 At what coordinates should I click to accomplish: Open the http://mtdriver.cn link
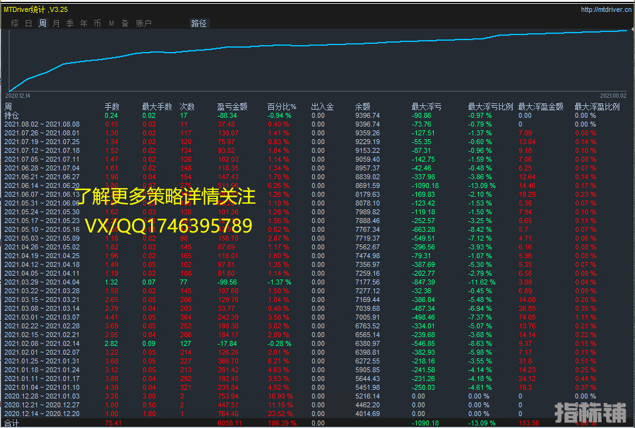tap(606, 9)
